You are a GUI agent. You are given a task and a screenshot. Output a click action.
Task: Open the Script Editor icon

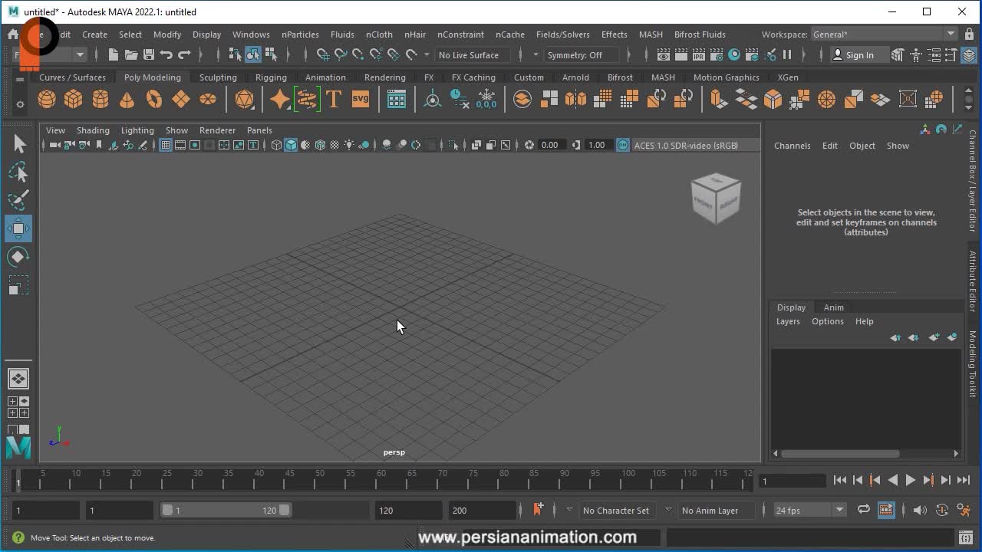pos(965,537)
